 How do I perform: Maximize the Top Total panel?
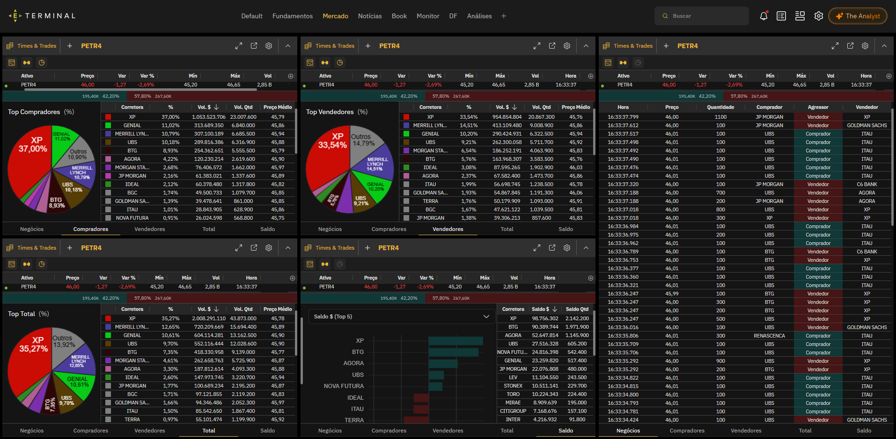239,248
